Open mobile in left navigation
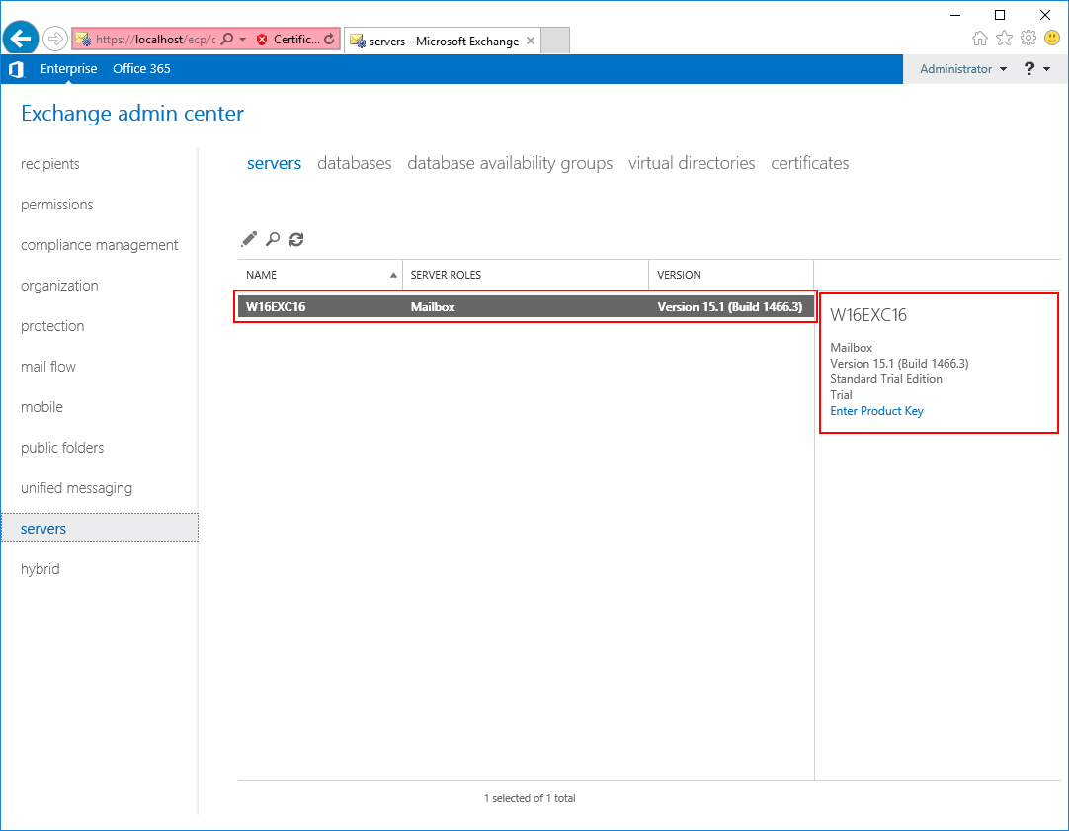This screenshot has width=1069, height=831. 41,407
